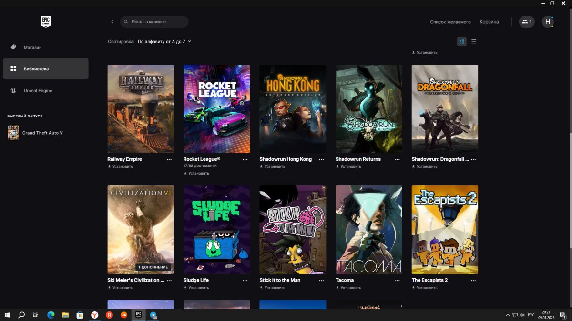Viewport: 572px width, 321px height.
Task: Open the options menu for Railway Empire
Action: pos(169,160)
